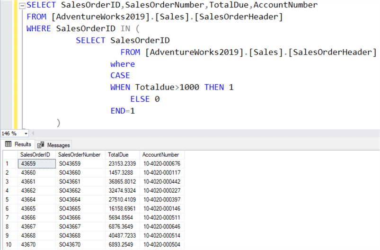
Task: Click the horizontal scrollbar left arrow
Action: [33, 133]
